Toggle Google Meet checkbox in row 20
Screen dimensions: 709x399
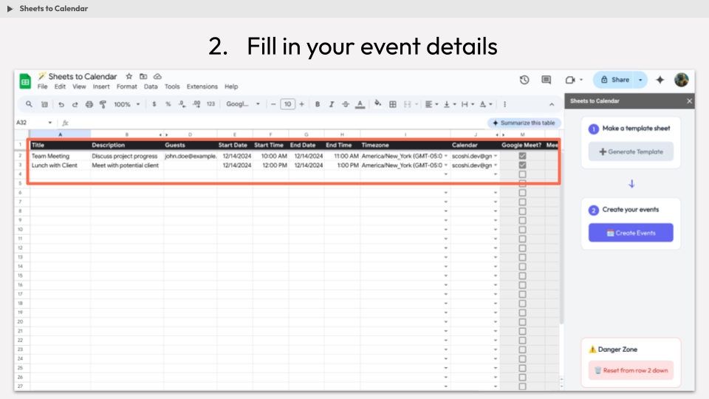click(522, 321)
